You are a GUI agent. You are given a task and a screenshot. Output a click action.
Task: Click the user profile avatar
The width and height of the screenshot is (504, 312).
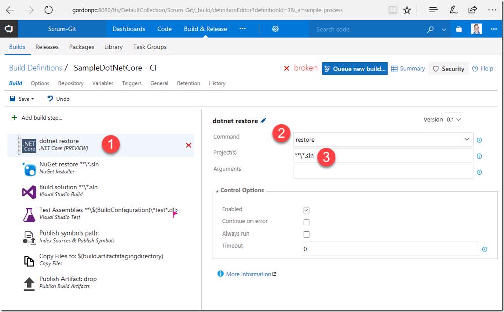476,29
